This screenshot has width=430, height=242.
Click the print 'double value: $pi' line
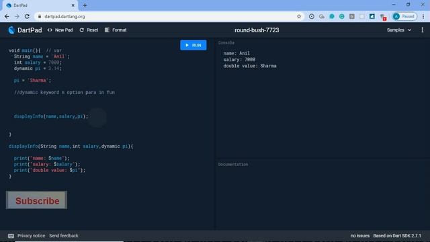(x=50, y=170)
